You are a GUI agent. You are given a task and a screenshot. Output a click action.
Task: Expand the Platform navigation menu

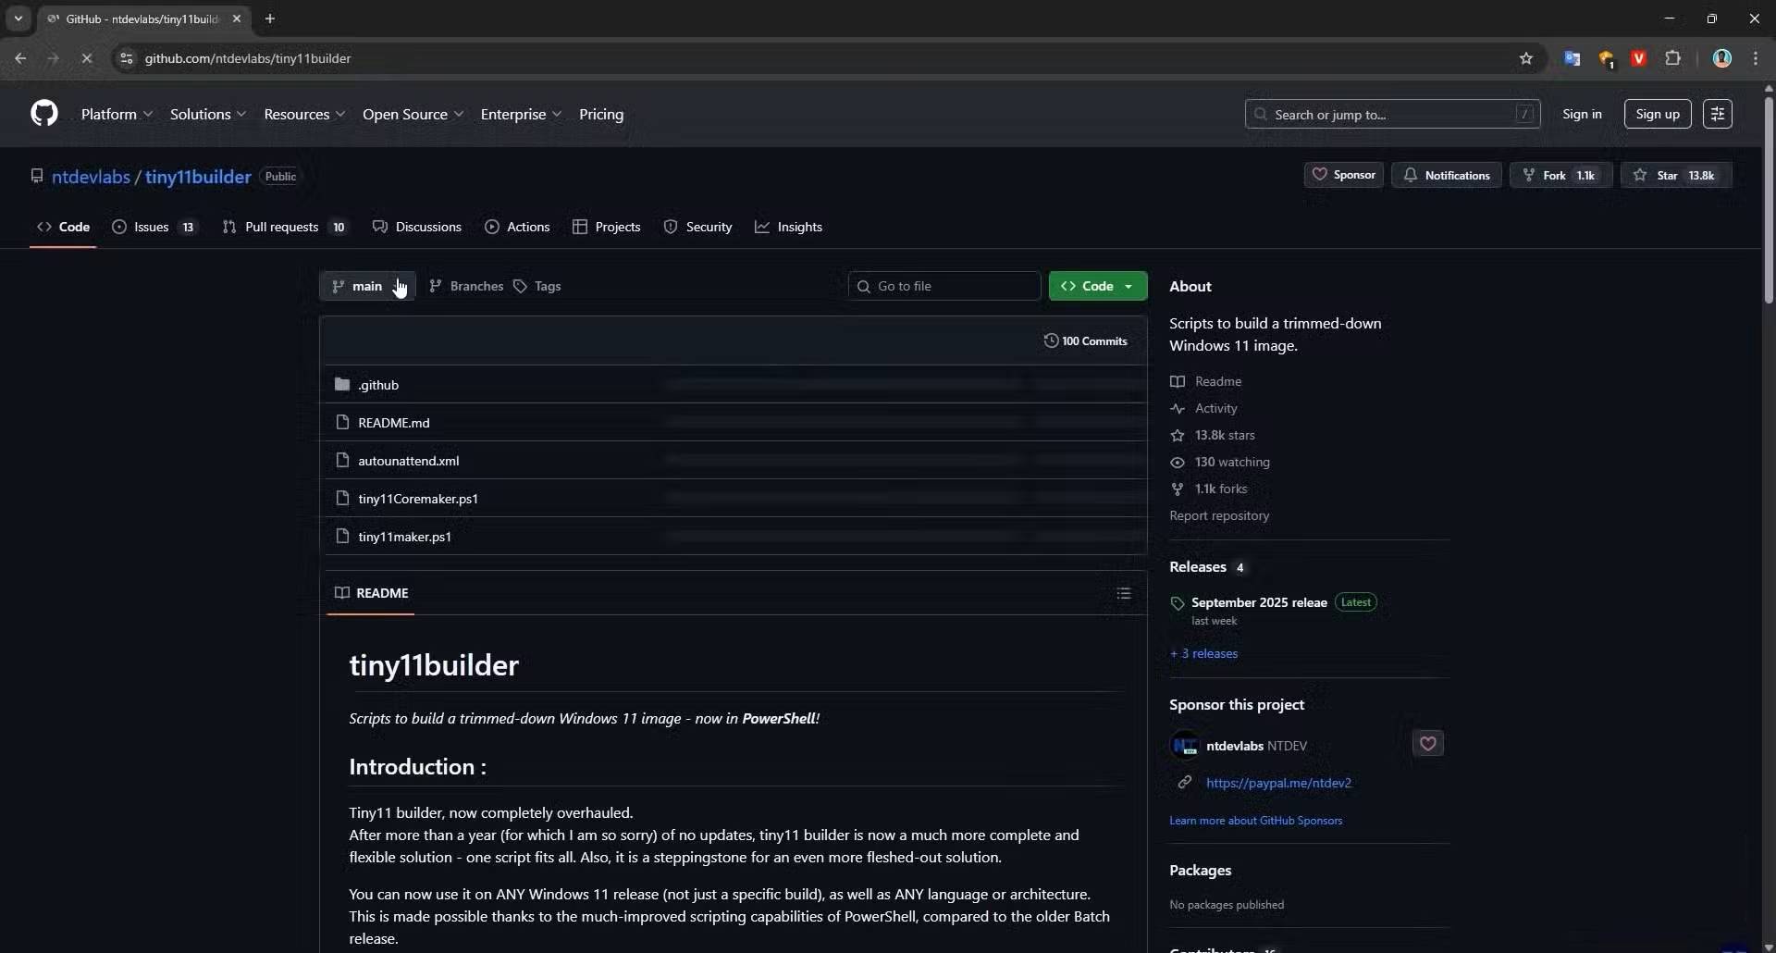(117, 114)
